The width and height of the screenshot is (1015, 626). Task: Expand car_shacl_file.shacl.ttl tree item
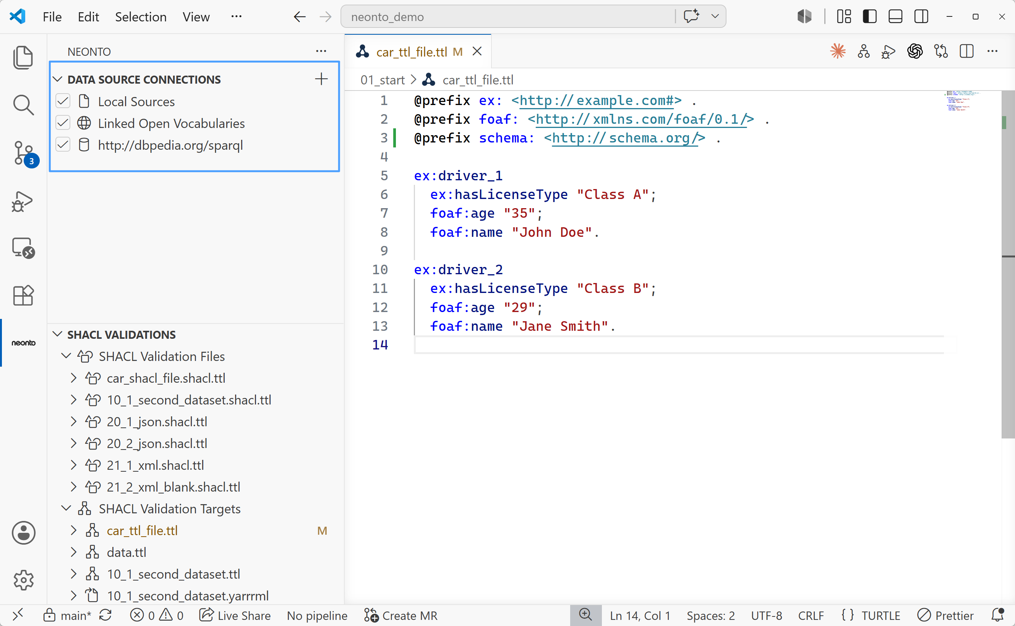[74, 378]
